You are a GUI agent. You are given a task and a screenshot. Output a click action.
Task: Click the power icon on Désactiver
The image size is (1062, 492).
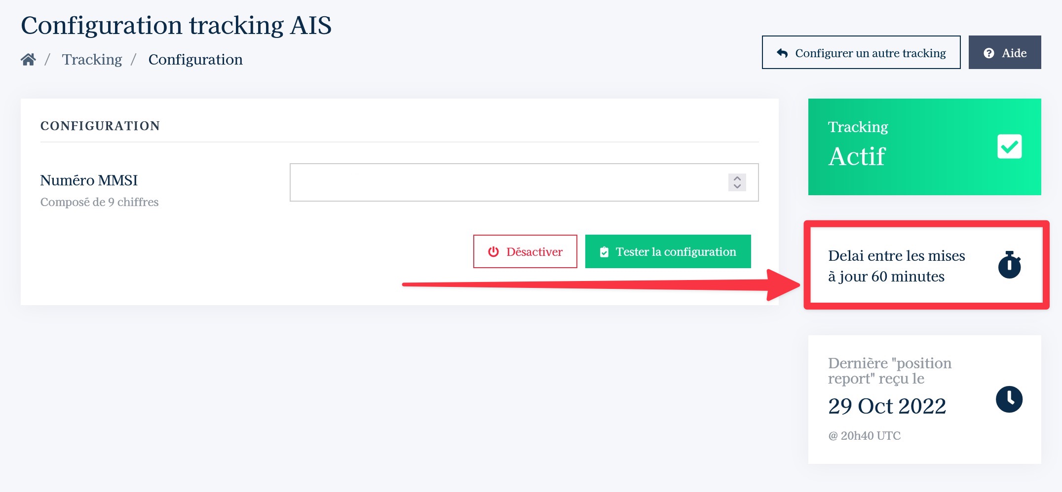493,252
